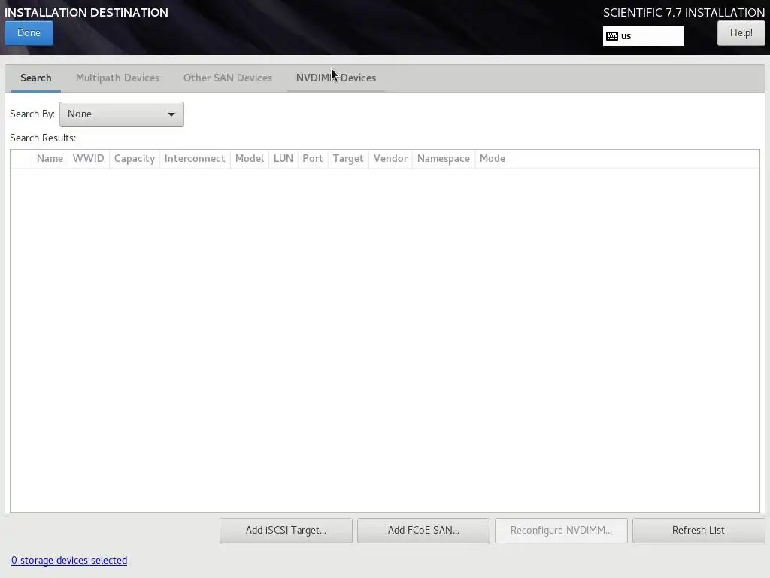Screen dimensions: 770x578
Task: Click the Namespace column header
Action: [x=444, y=158]
